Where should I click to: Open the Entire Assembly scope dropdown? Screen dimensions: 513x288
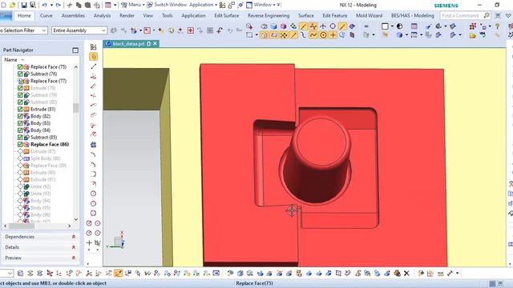[79, 30]
